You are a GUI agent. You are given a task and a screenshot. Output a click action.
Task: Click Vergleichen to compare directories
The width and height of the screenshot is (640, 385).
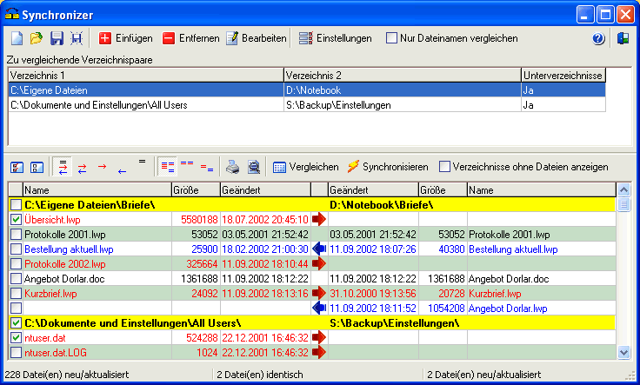(x=305, y=167)
